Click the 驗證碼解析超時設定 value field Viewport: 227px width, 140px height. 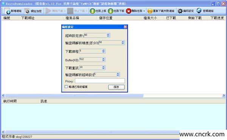105,75
